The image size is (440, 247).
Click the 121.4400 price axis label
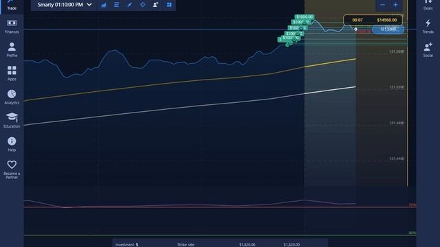point(397,158)
